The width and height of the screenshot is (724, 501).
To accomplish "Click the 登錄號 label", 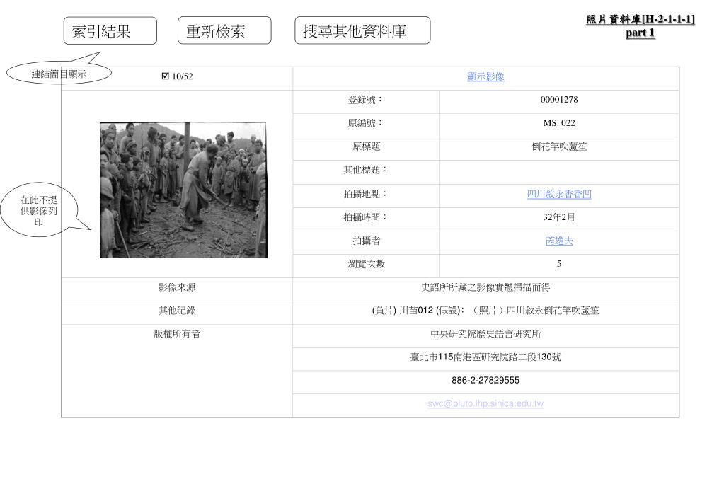I will coord(364,100).
